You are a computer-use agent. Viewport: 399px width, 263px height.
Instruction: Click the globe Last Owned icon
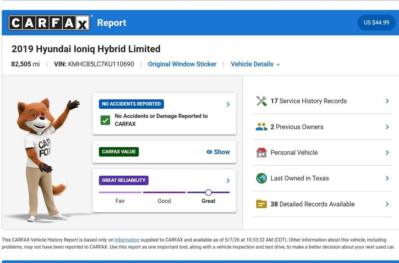click(x=261, y=179)
